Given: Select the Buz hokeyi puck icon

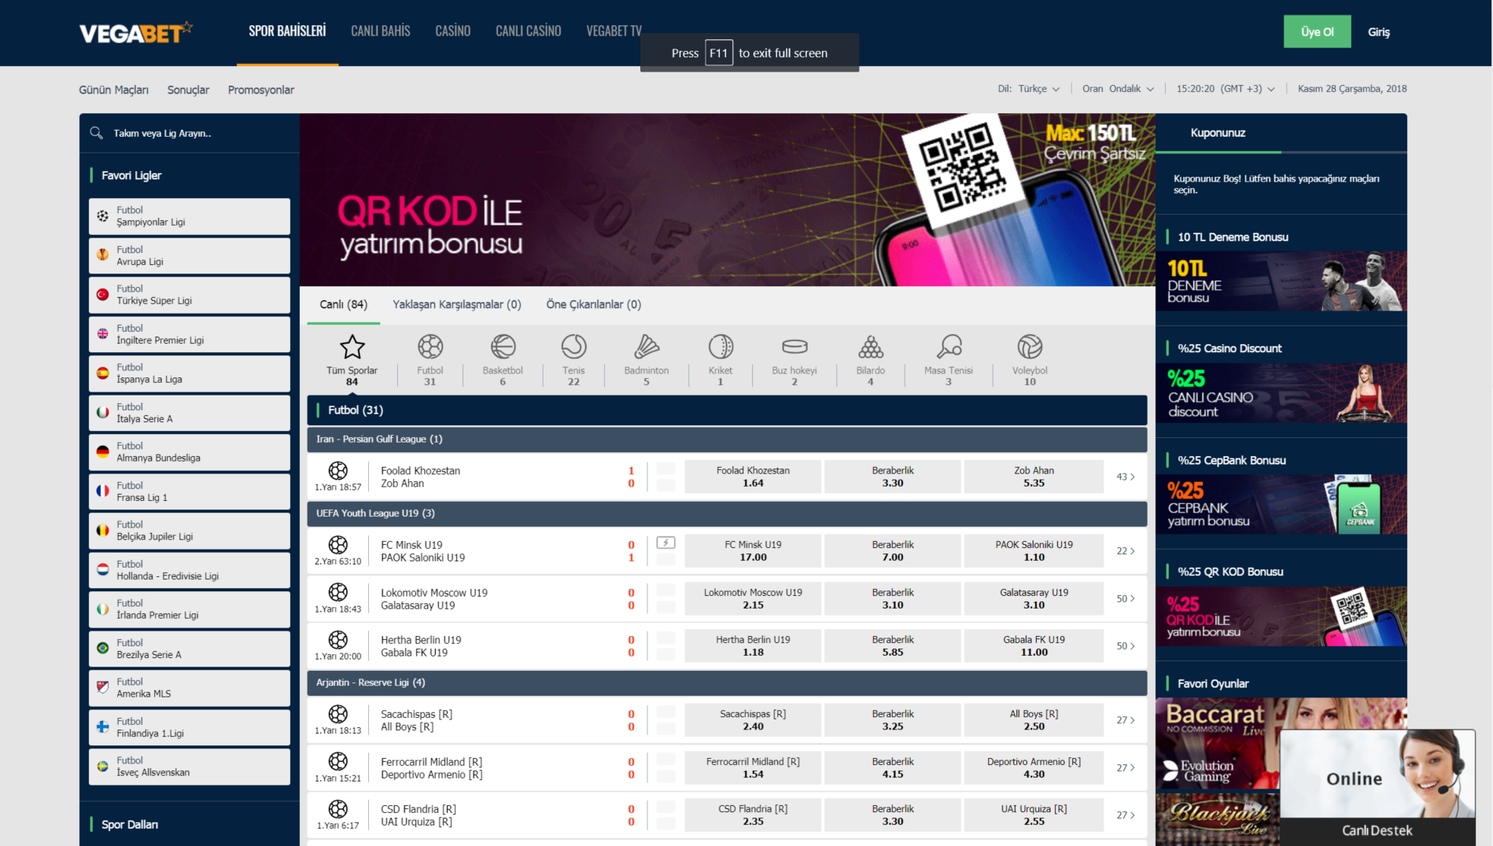Looking at the screenshot, I should click(794, 347).
